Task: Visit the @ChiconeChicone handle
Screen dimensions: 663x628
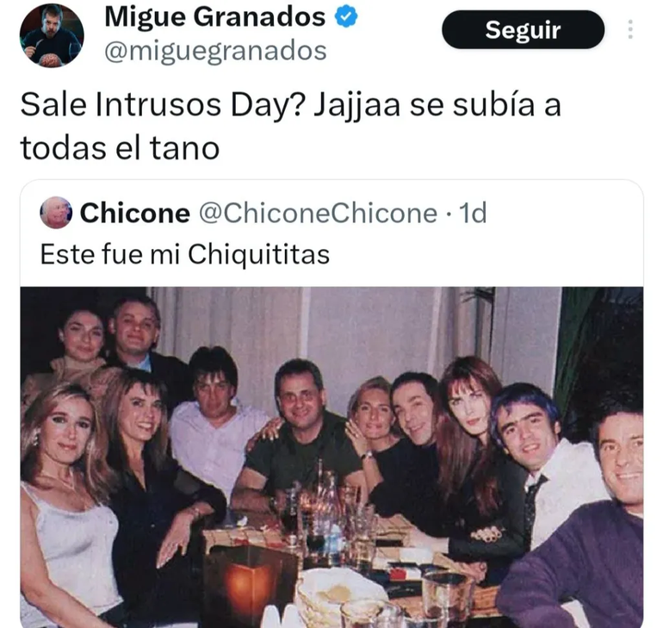Action: pos(318,213)
